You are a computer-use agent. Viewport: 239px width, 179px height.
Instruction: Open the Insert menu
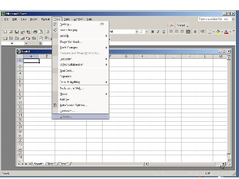point(34,19)
